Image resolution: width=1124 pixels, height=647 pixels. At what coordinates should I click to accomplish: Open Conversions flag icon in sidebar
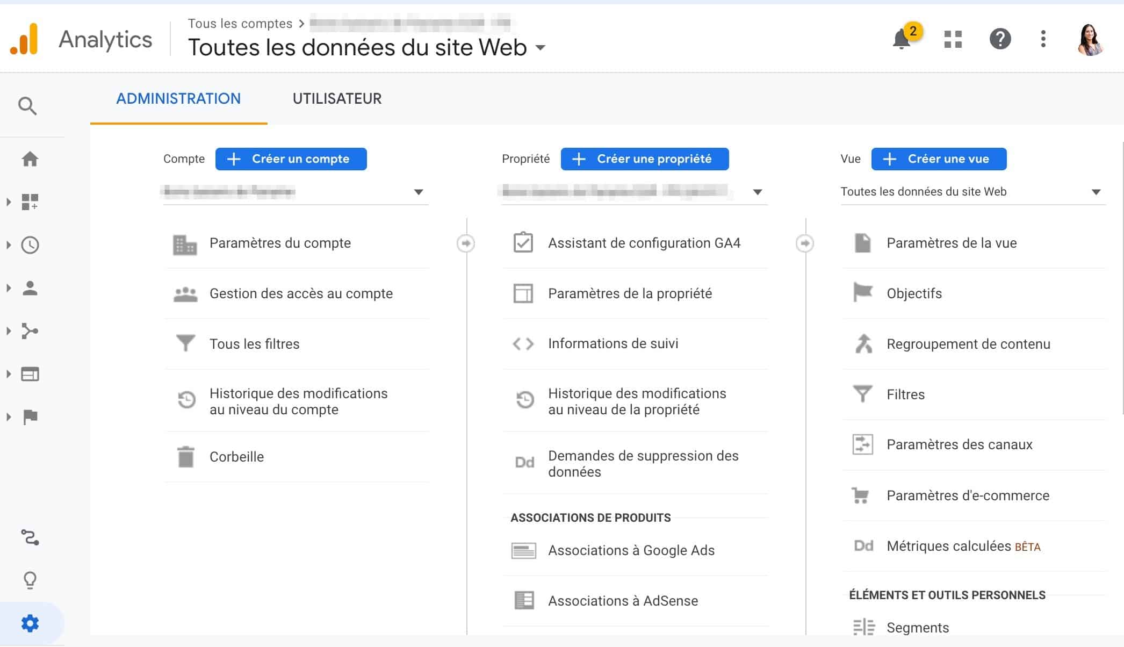(30, 417)
